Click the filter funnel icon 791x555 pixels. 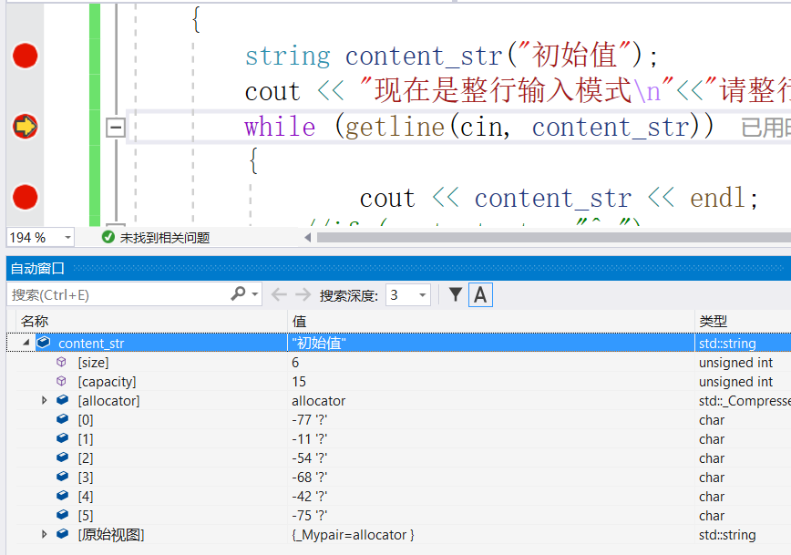pyautogui.click(x=456, y=294)
